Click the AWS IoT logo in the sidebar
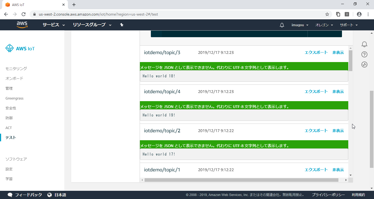 (x=20, y=48)
